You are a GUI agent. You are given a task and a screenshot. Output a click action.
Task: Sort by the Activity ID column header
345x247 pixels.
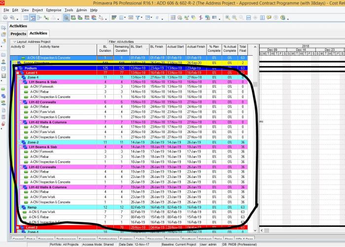point(25,49)
